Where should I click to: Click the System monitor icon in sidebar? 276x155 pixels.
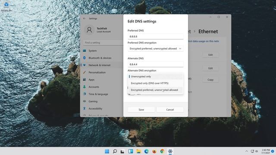click(85, 51)
